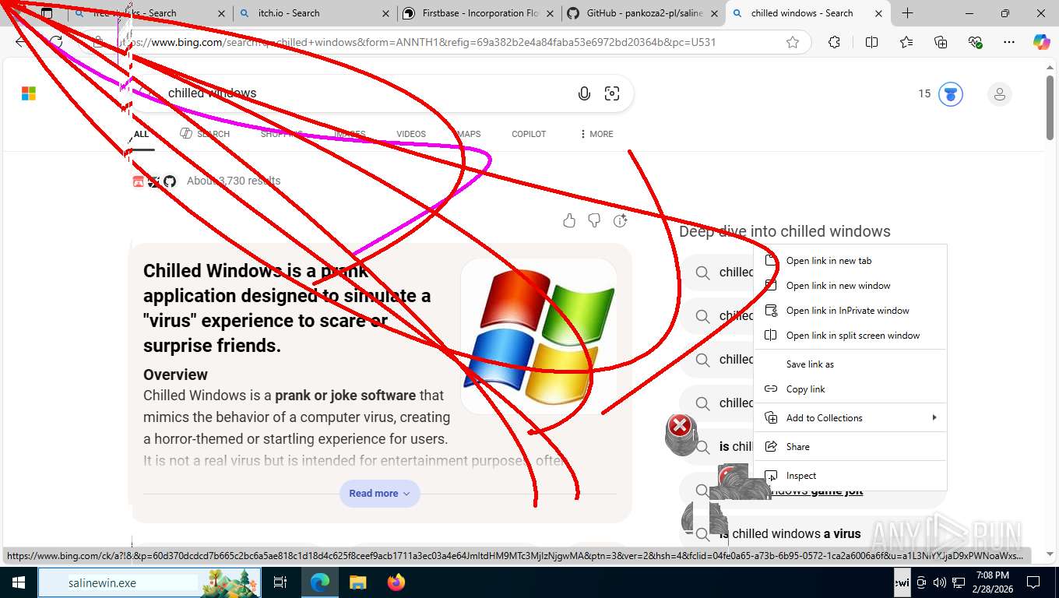Image resolution: width=1059 pixels, height=598 pixels.
Task: Open the account profile icon
Action: click(x=999, y=94)
